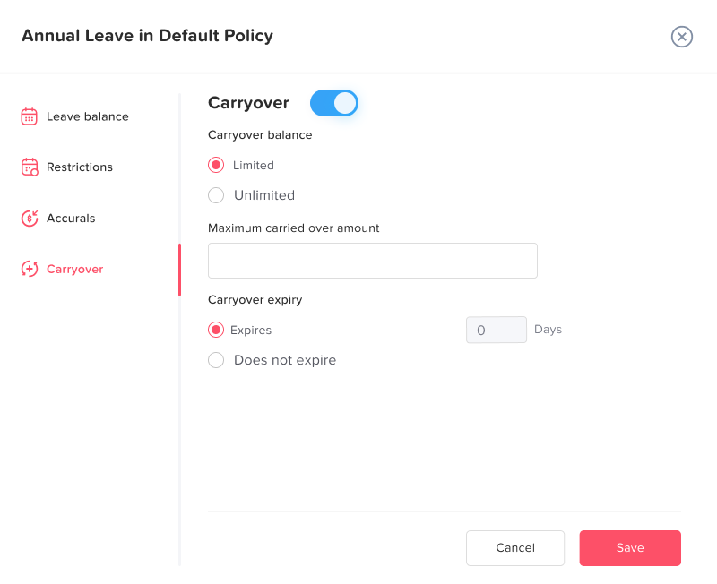The image size is (717, 584).
Task: Close the Annual Leave dialog
Action: pyautogui.click(x=682, y=37)
